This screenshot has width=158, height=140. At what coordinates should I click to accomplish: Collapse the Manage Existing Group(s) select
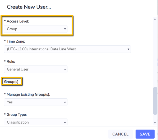coord(36,102)
